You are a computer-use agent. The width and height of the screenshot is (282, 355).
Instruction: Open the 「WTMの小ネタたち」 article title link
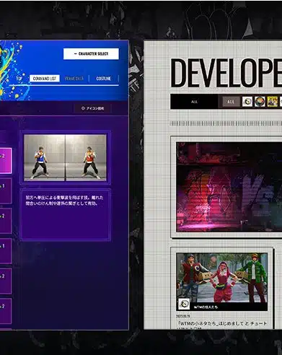point(221,323)
